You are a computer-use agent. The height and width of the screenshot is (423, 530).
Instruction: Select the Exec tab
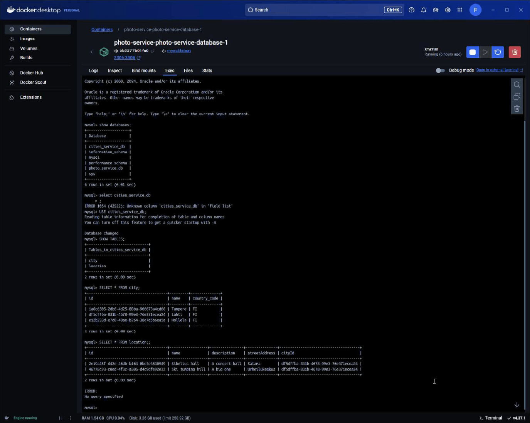pyautogui.click(x=170, y=71)
